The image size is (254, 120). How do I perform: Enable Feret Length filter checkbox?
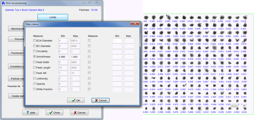point(34,68)
